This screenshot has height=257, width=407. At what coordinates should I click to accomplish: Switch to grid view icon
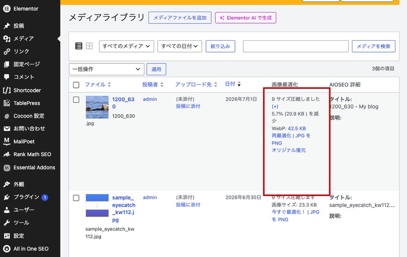click(x=89, y=46)
